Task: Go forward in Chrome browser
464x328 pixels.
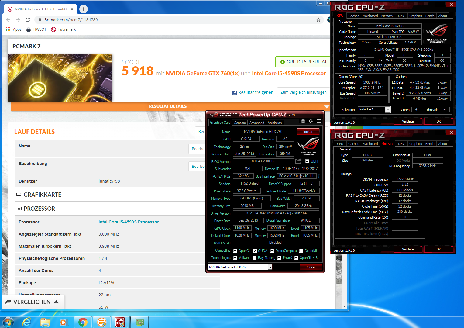Action: click(18, 20)
